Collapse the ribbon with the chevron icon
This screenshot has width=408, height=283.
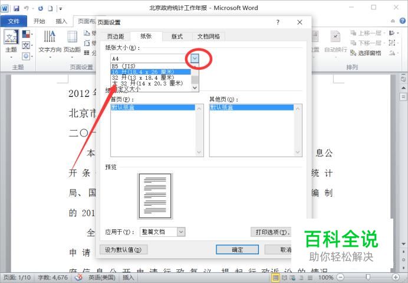point(393,21)
